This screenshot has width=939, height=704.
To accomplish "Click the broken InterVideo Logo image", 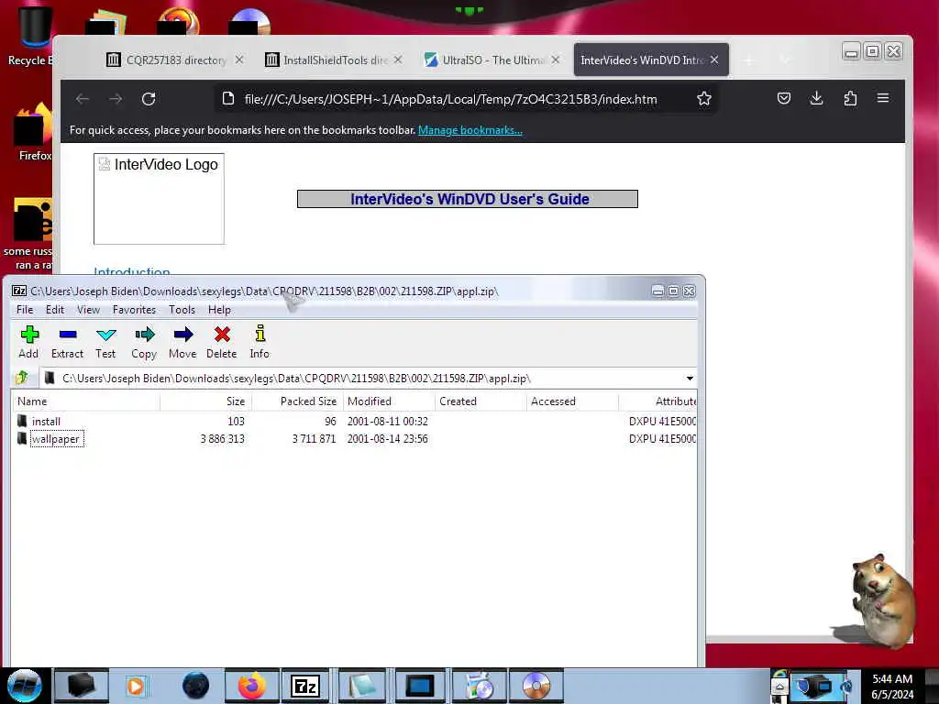I will [159, 199].
